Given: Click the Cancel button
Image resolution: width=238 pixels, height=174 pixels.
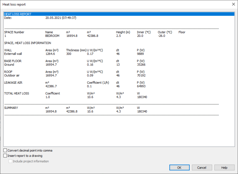Looking at the screenshot, I should point(202,167).
